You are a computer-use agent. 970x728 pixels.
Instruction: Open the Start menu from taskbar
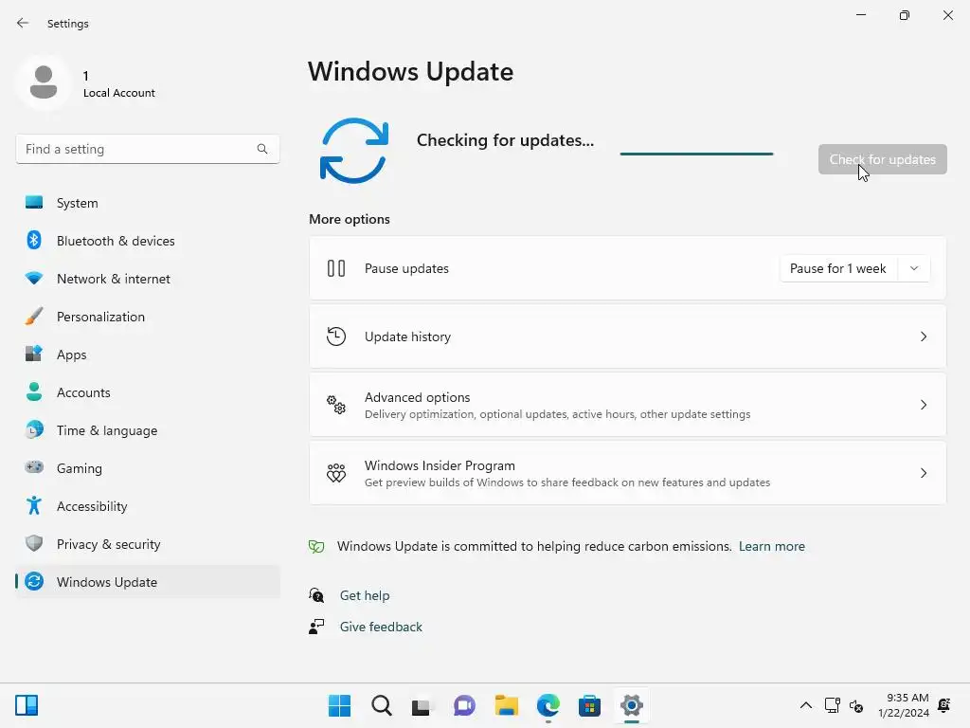click(x=339, y=705)
